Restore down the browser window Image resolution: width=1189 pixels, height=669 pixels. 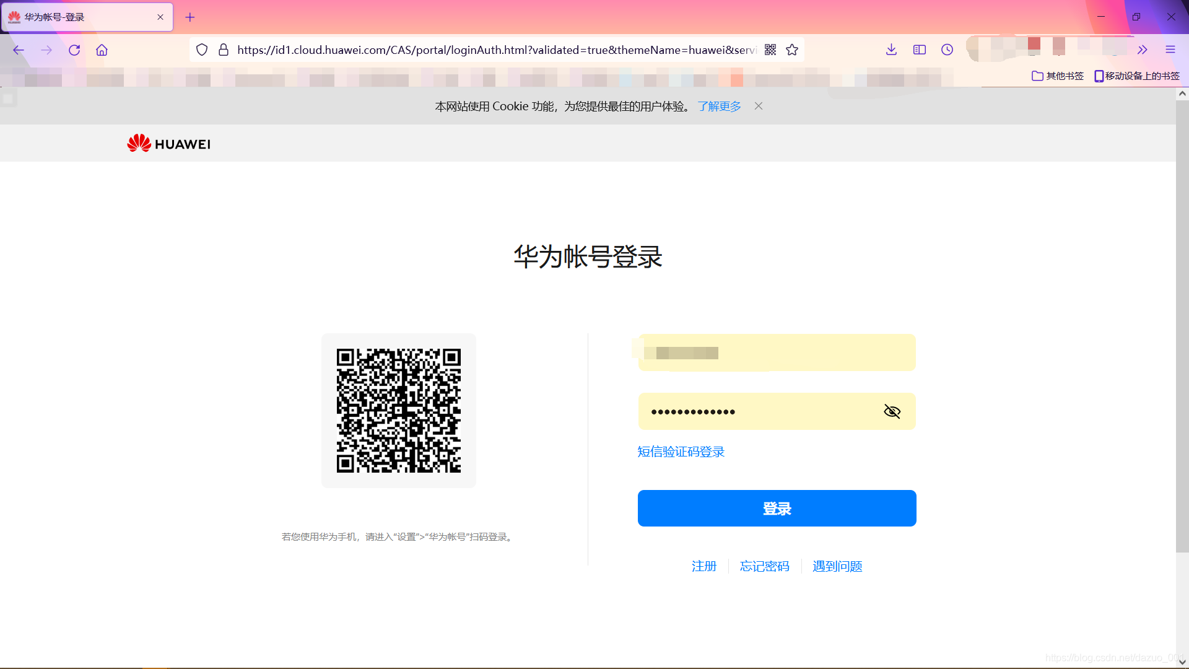[1136, 17]
